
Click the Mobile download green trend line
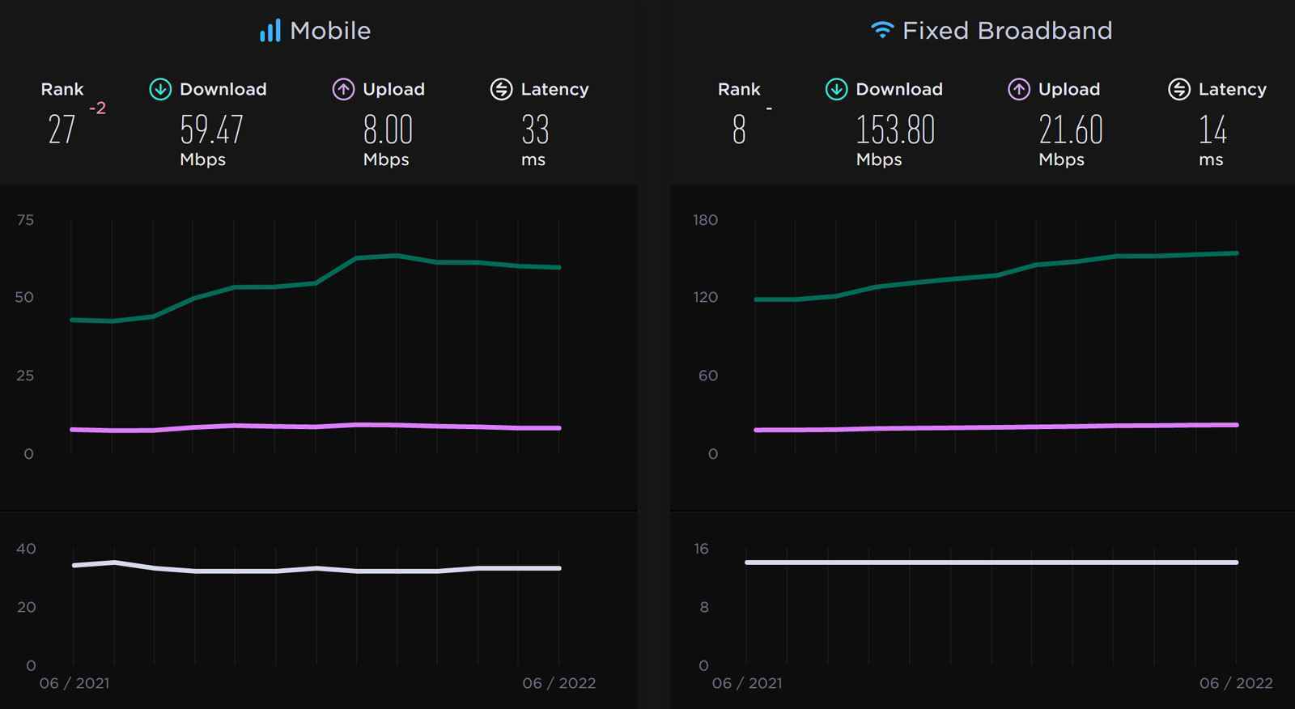316,283
